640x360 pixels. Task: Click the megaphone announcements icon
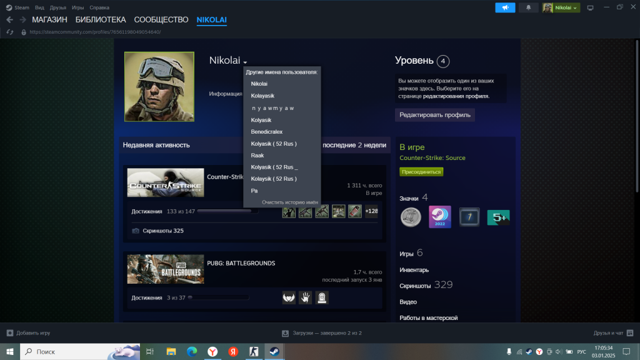[x=505, y=7]
